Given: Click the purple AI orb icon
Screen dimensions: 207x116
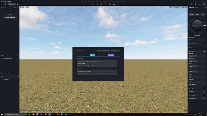Looking at the screenshot, I should pos(18,4).
